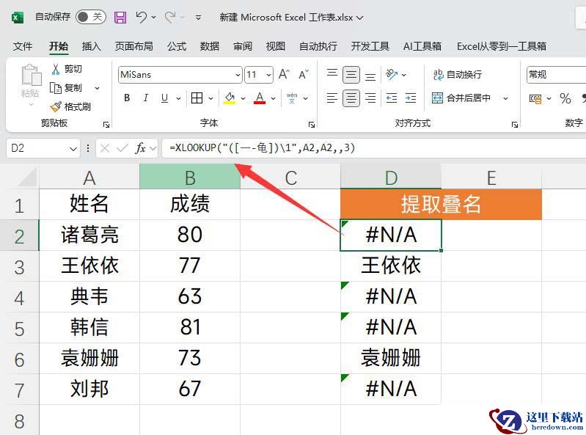Open the font size 11 dropdown
This screenshot has width=586, height=435.
click(268, 75)
